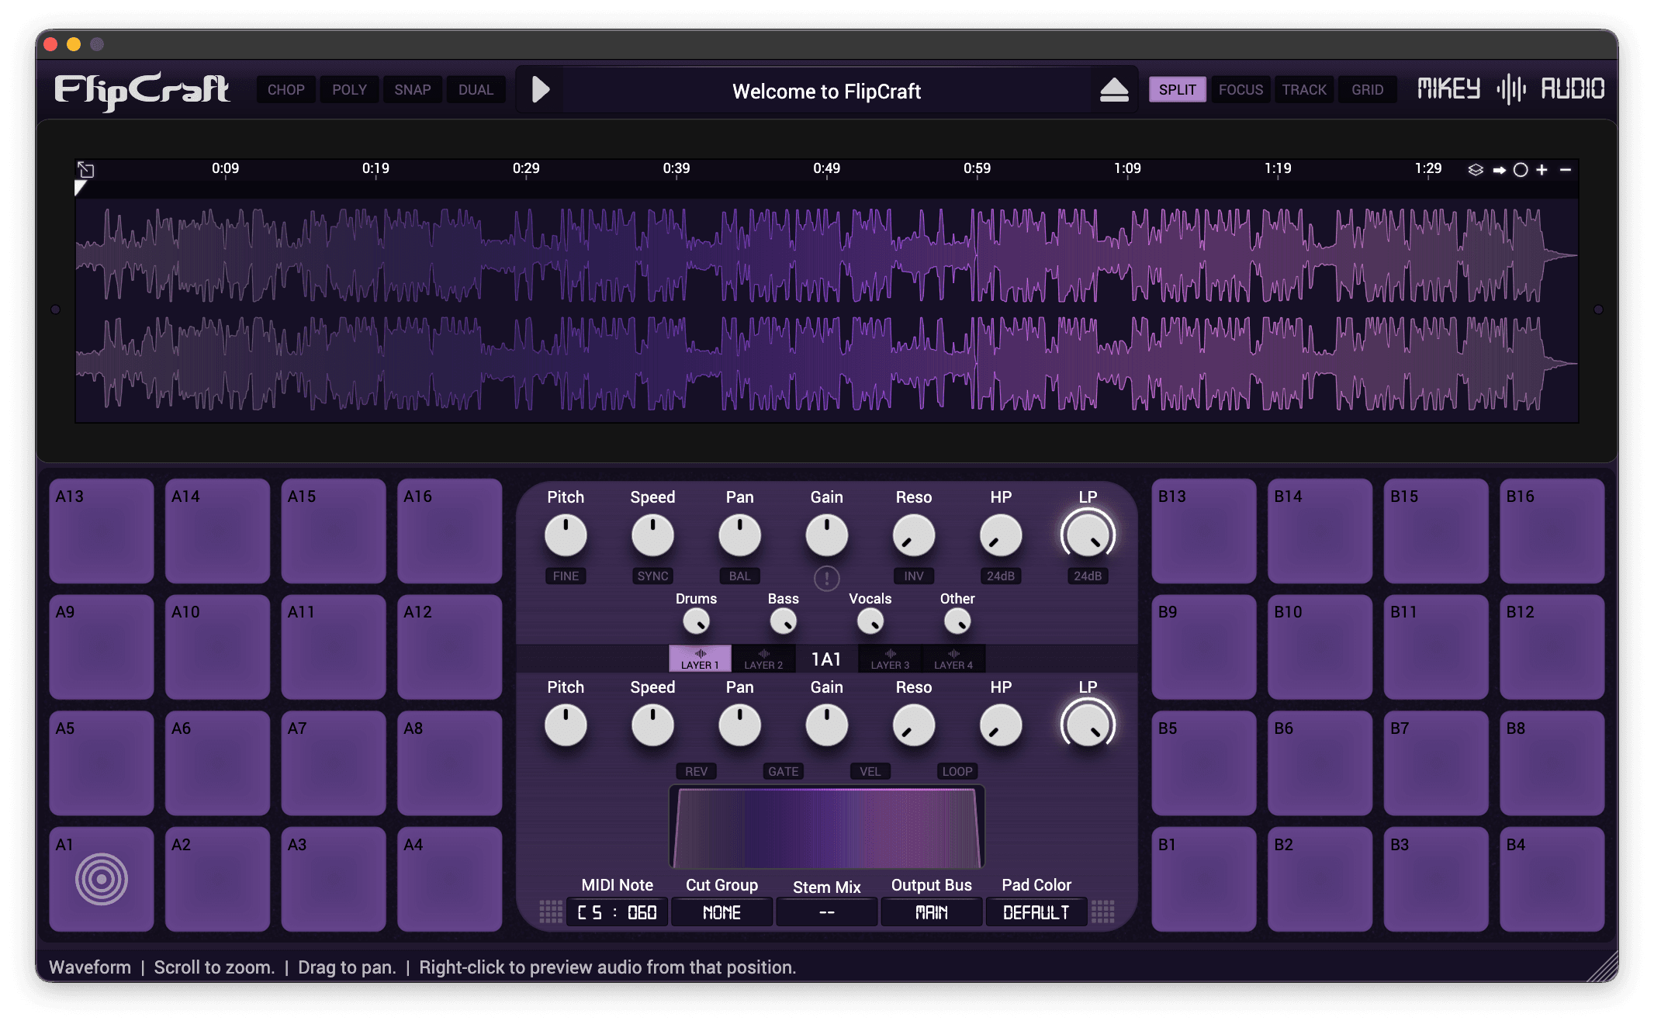Open the Cut Group NONE dropdown
1654x1024 pixels.
721,912
